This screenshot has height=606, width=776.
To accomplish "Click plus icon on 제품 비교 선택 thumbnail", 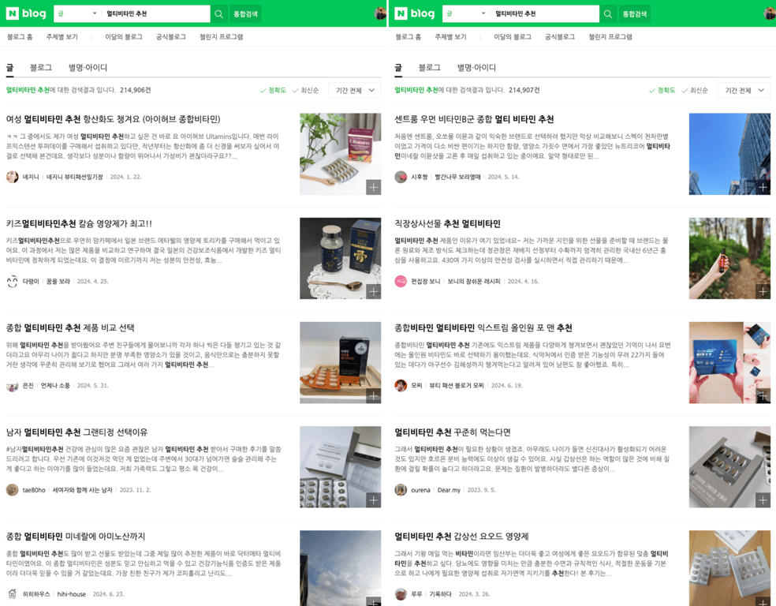I will click(374, 395).
